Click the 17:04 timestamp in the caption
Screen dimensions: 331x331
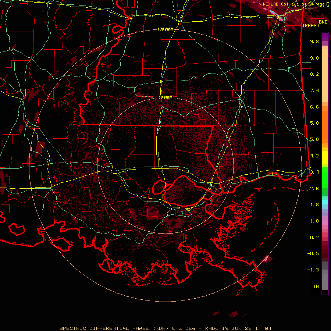[x=263, y=328]
